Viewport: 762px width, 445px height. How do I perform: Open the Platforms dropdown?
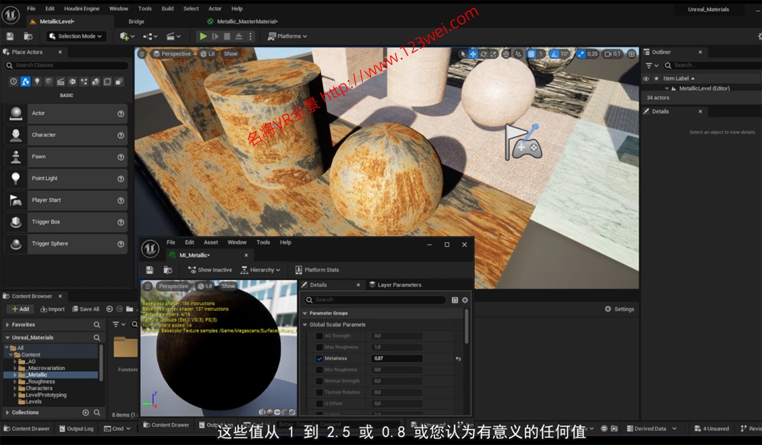coord(286,36)
